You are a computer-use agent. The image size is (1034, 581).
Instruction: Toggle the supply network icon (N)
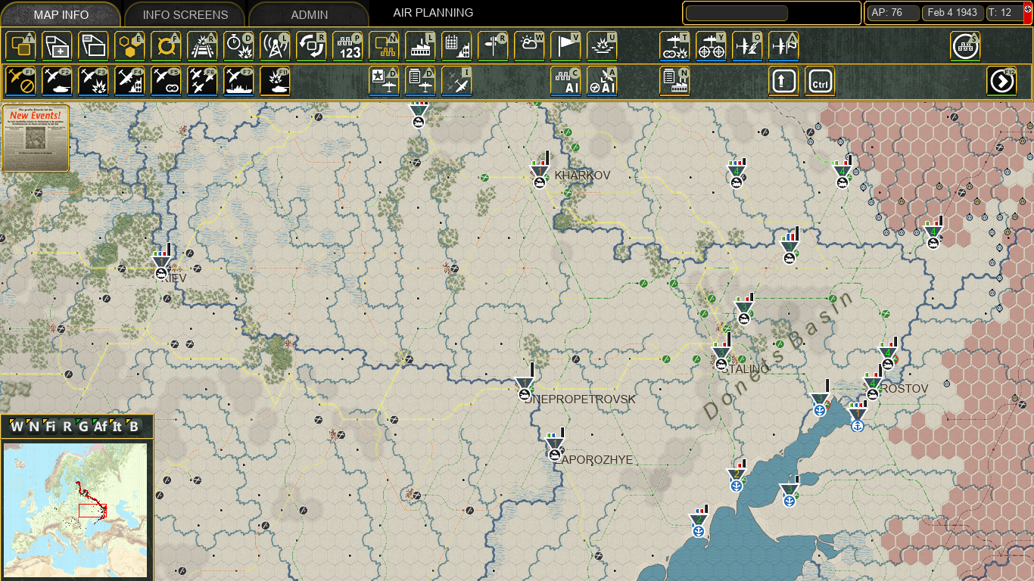[x=384, y=46]
